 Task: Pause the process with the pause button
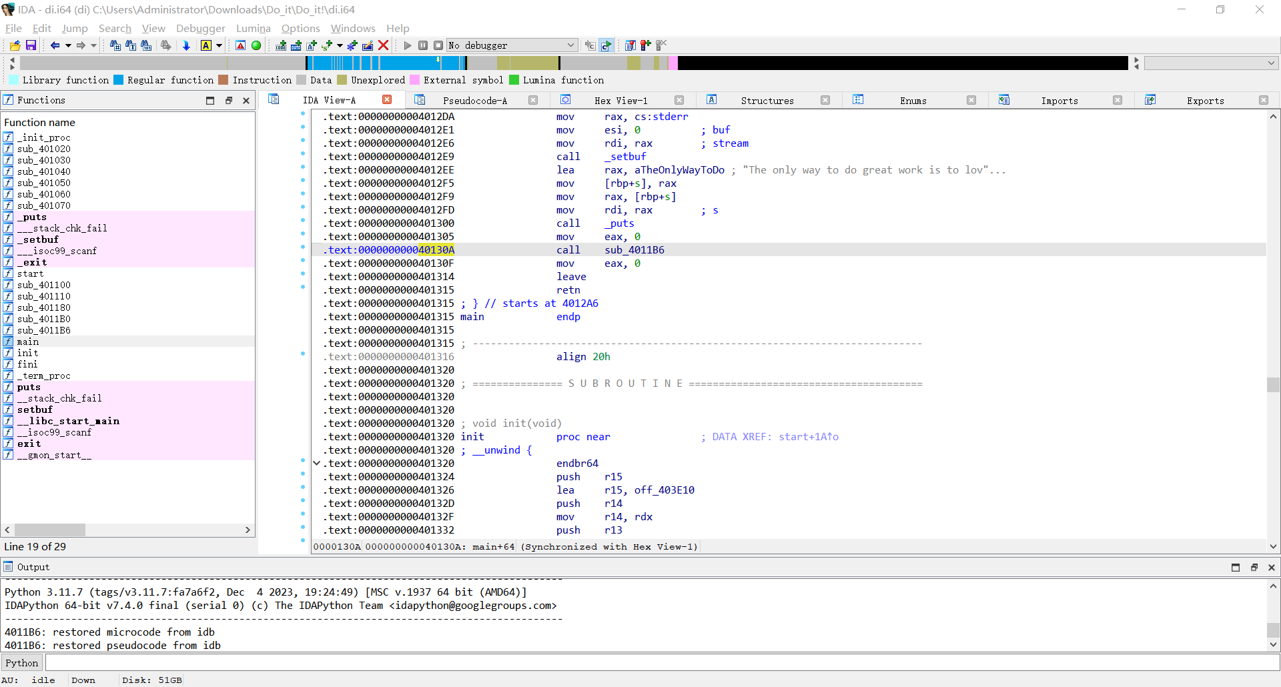pos(423,45)
